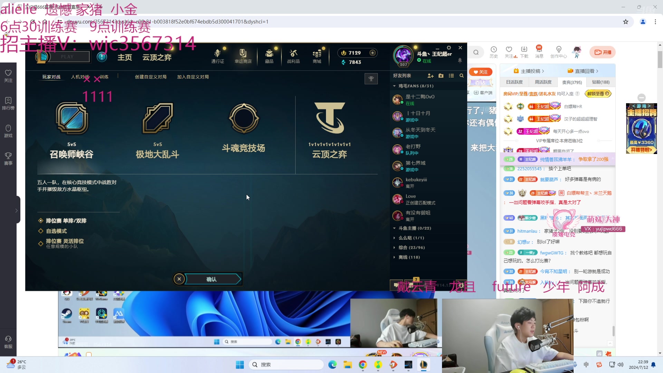The width and height of the screenshot is (663, 373).
Task: Open League client settings gear
Action: click(449, 48)
